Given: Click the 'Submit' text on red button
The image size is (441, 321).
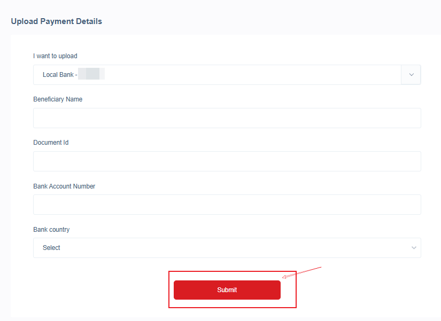Looking at the screenshot, I should click(227, 290).
